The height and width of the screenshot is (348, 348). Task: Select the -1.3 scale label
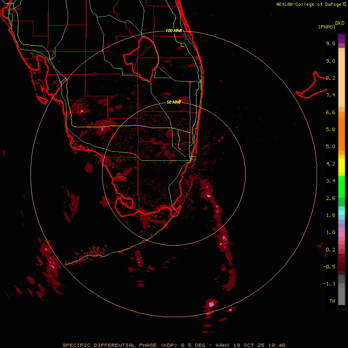click(329, 284)
